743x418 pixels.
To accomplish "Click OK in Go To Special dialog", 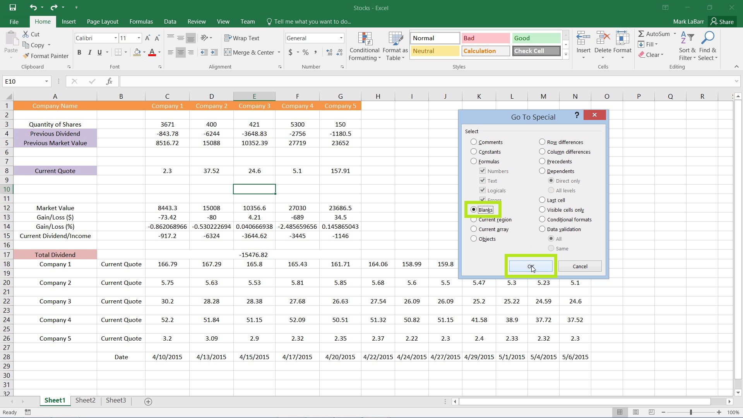I will pos(531,266).
